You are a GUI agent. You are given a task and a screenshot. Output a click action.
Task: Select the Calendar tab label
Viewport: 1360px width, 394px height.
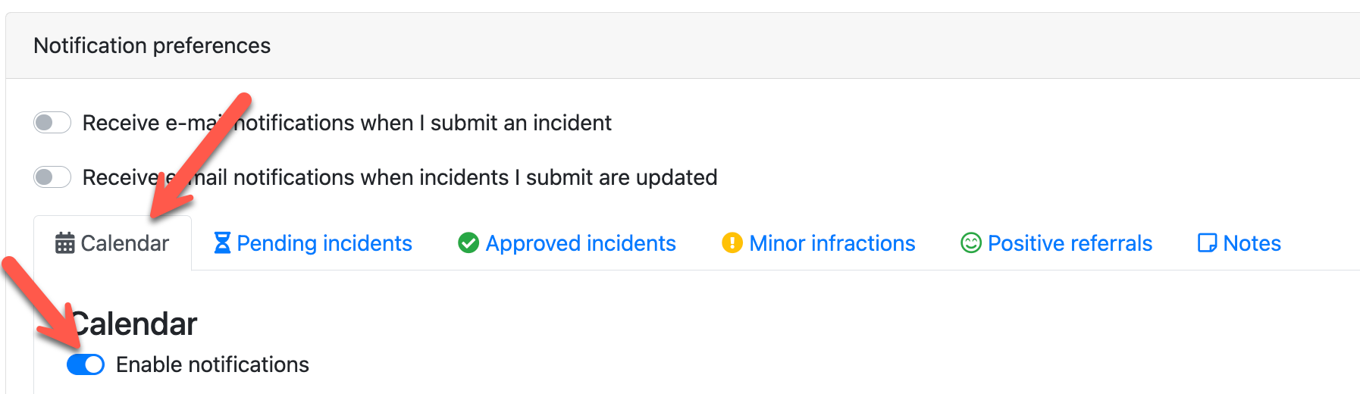(x=125, y=243)
